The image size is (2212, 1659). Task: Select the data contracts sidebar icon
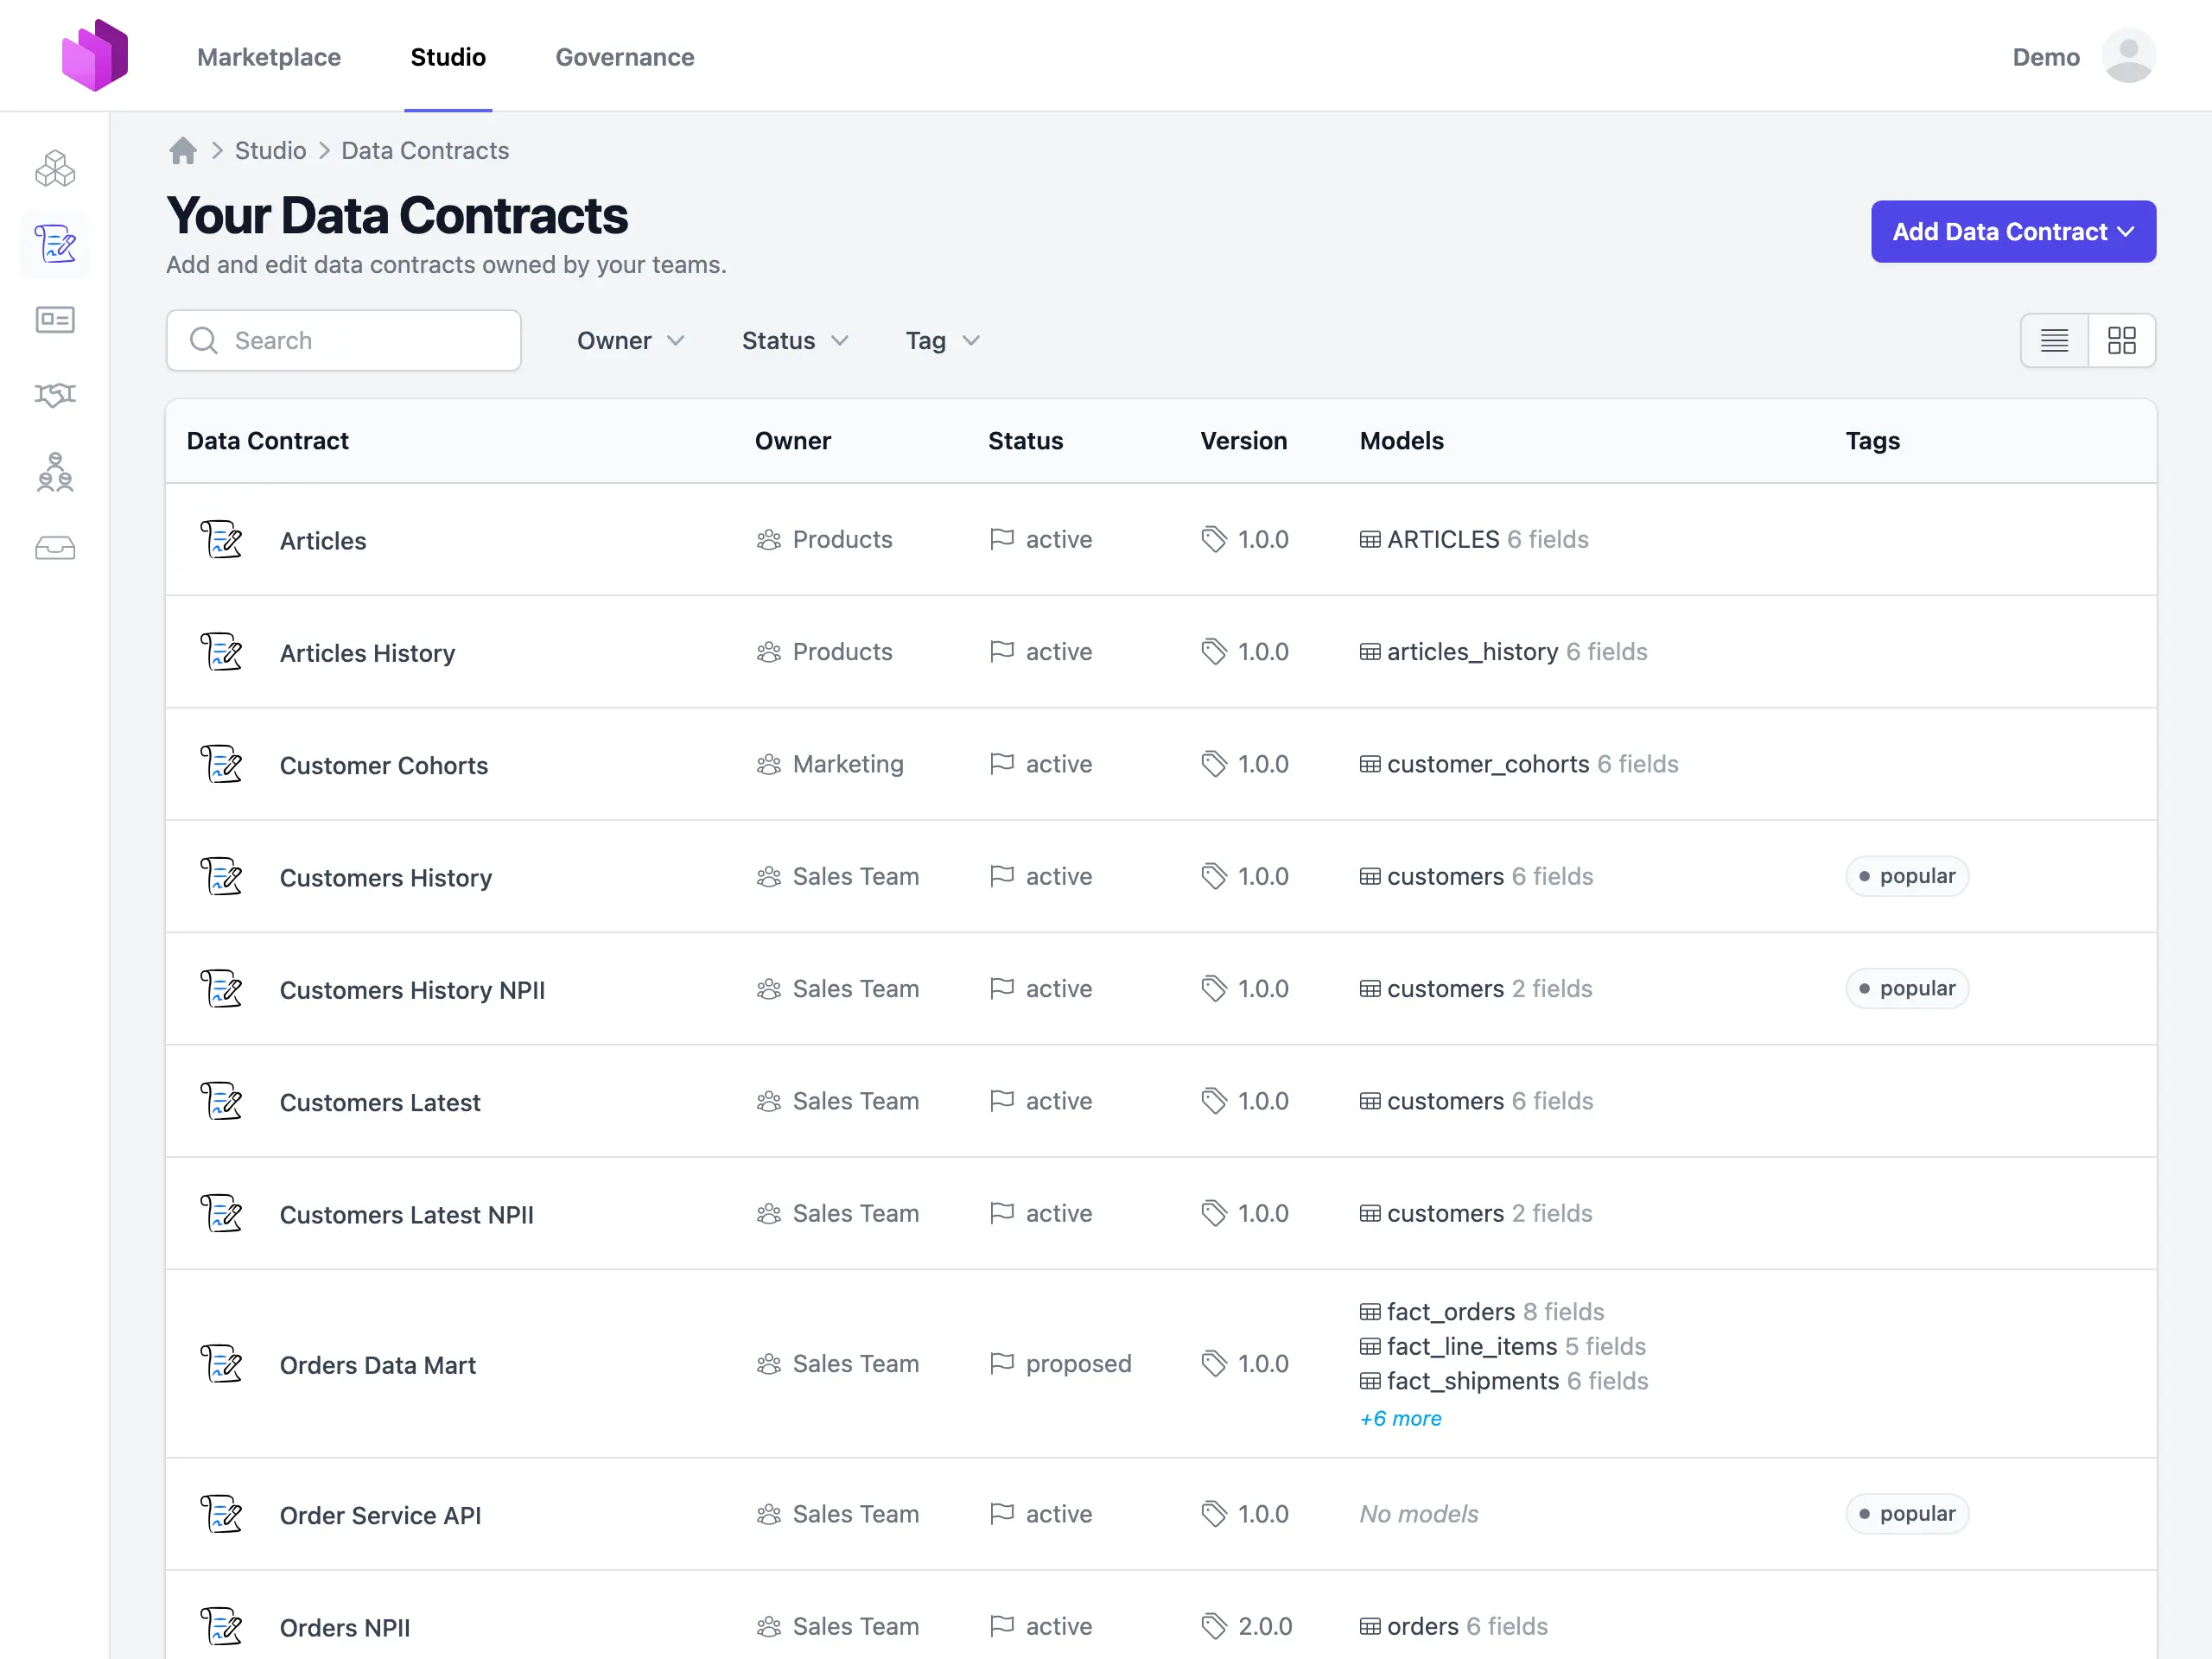[x=55, y=244]
